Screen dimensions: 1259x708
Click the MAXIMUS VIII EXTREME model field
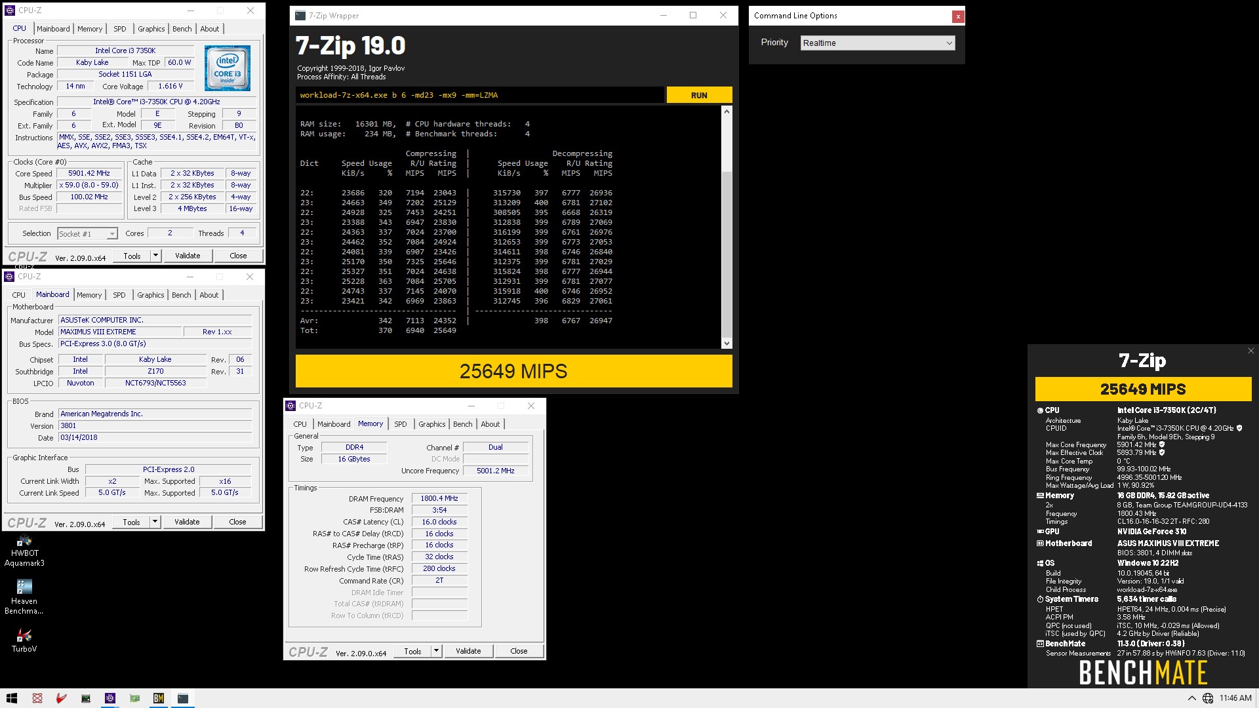(120, 332)
